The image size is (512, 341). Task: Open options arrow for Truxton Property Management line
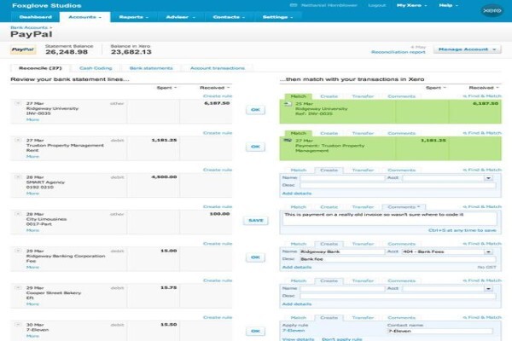pyautogui.click(x=18, y=141)
